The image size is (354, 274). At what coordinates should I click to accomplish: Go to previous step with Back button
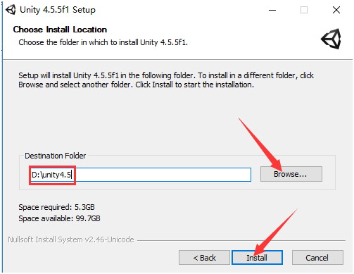[x=204, y=258]
